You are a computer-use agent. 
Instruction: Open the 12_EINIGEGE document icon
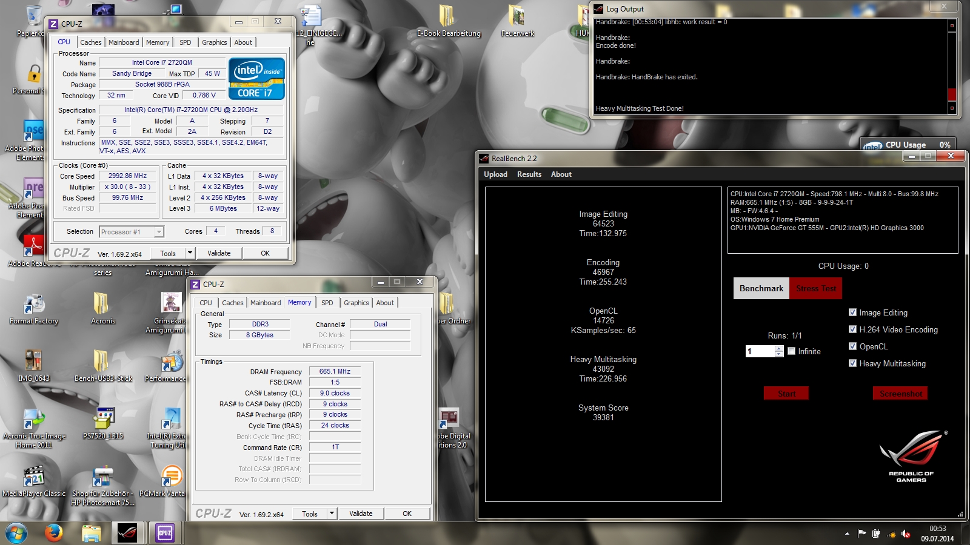(312, 23)
